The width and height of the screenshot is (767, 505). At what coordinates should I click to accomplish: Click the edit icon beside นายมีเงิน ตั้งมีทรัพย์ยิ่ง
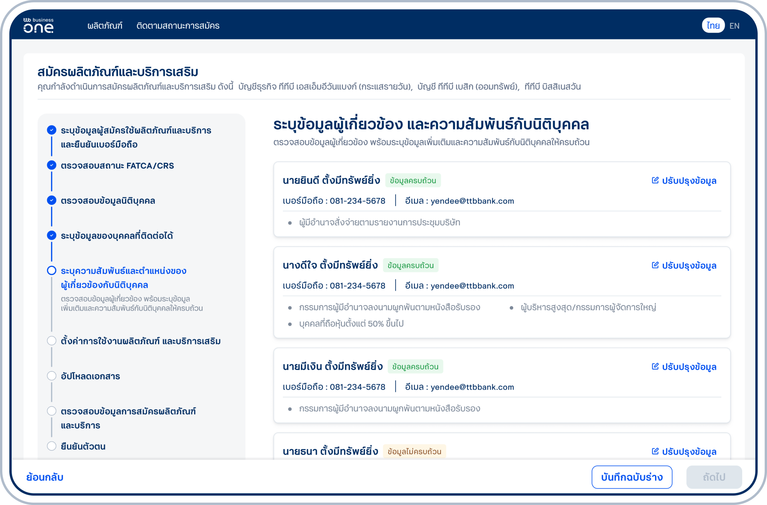click(655, 366)
